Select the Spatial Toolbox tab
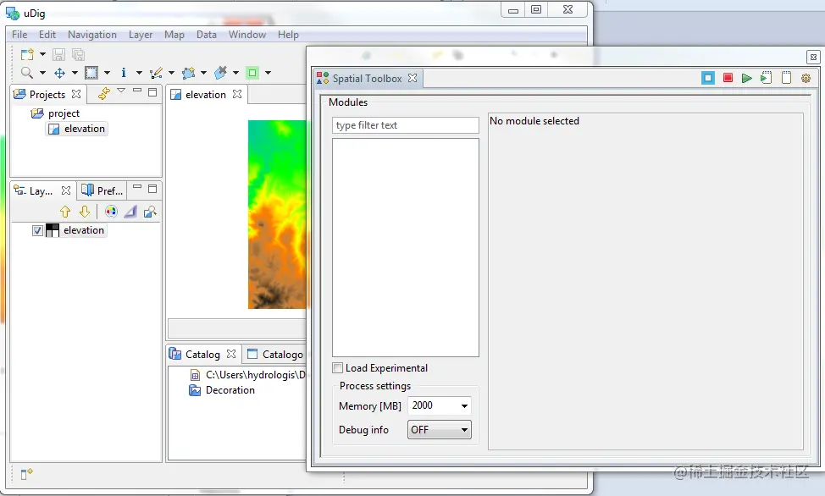825x496 pixels. click(367, 79)
